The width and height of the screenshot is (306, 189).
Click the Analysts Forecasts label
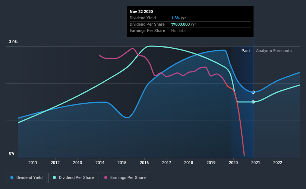coord(274,51)
